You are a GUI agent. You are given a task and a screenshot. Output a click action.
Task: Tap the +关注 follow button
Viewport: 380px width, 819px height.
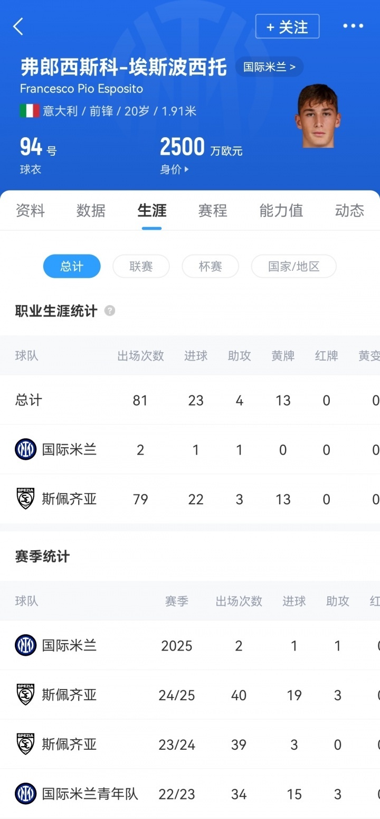pos(287,26)
